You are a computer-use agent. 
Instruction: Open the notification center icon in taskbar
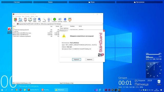pos(161,90)
